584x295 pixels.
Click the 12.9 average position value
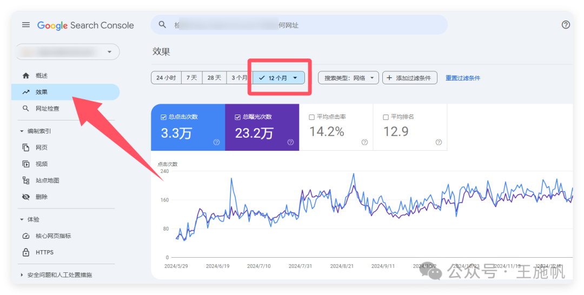point(396,131)
